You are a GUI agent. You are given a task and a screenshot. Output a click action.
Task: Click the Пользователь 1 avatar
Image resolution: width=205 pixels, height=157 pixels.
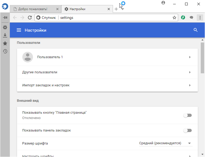click(28, 57)
